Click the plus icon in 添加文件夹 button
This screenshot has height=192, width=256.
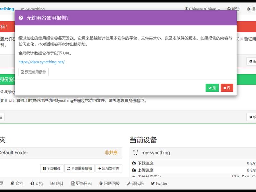click(100, 168)
